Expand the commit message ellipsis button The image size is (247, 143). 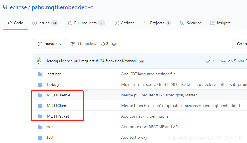(142, 61)
